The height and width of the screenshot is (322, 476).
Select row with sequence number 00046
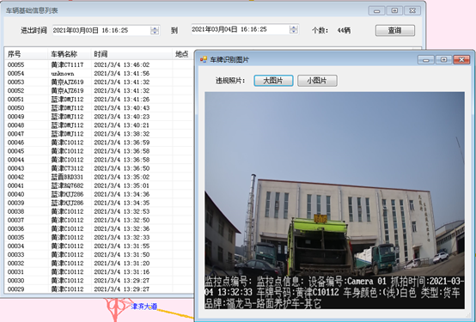100,143
